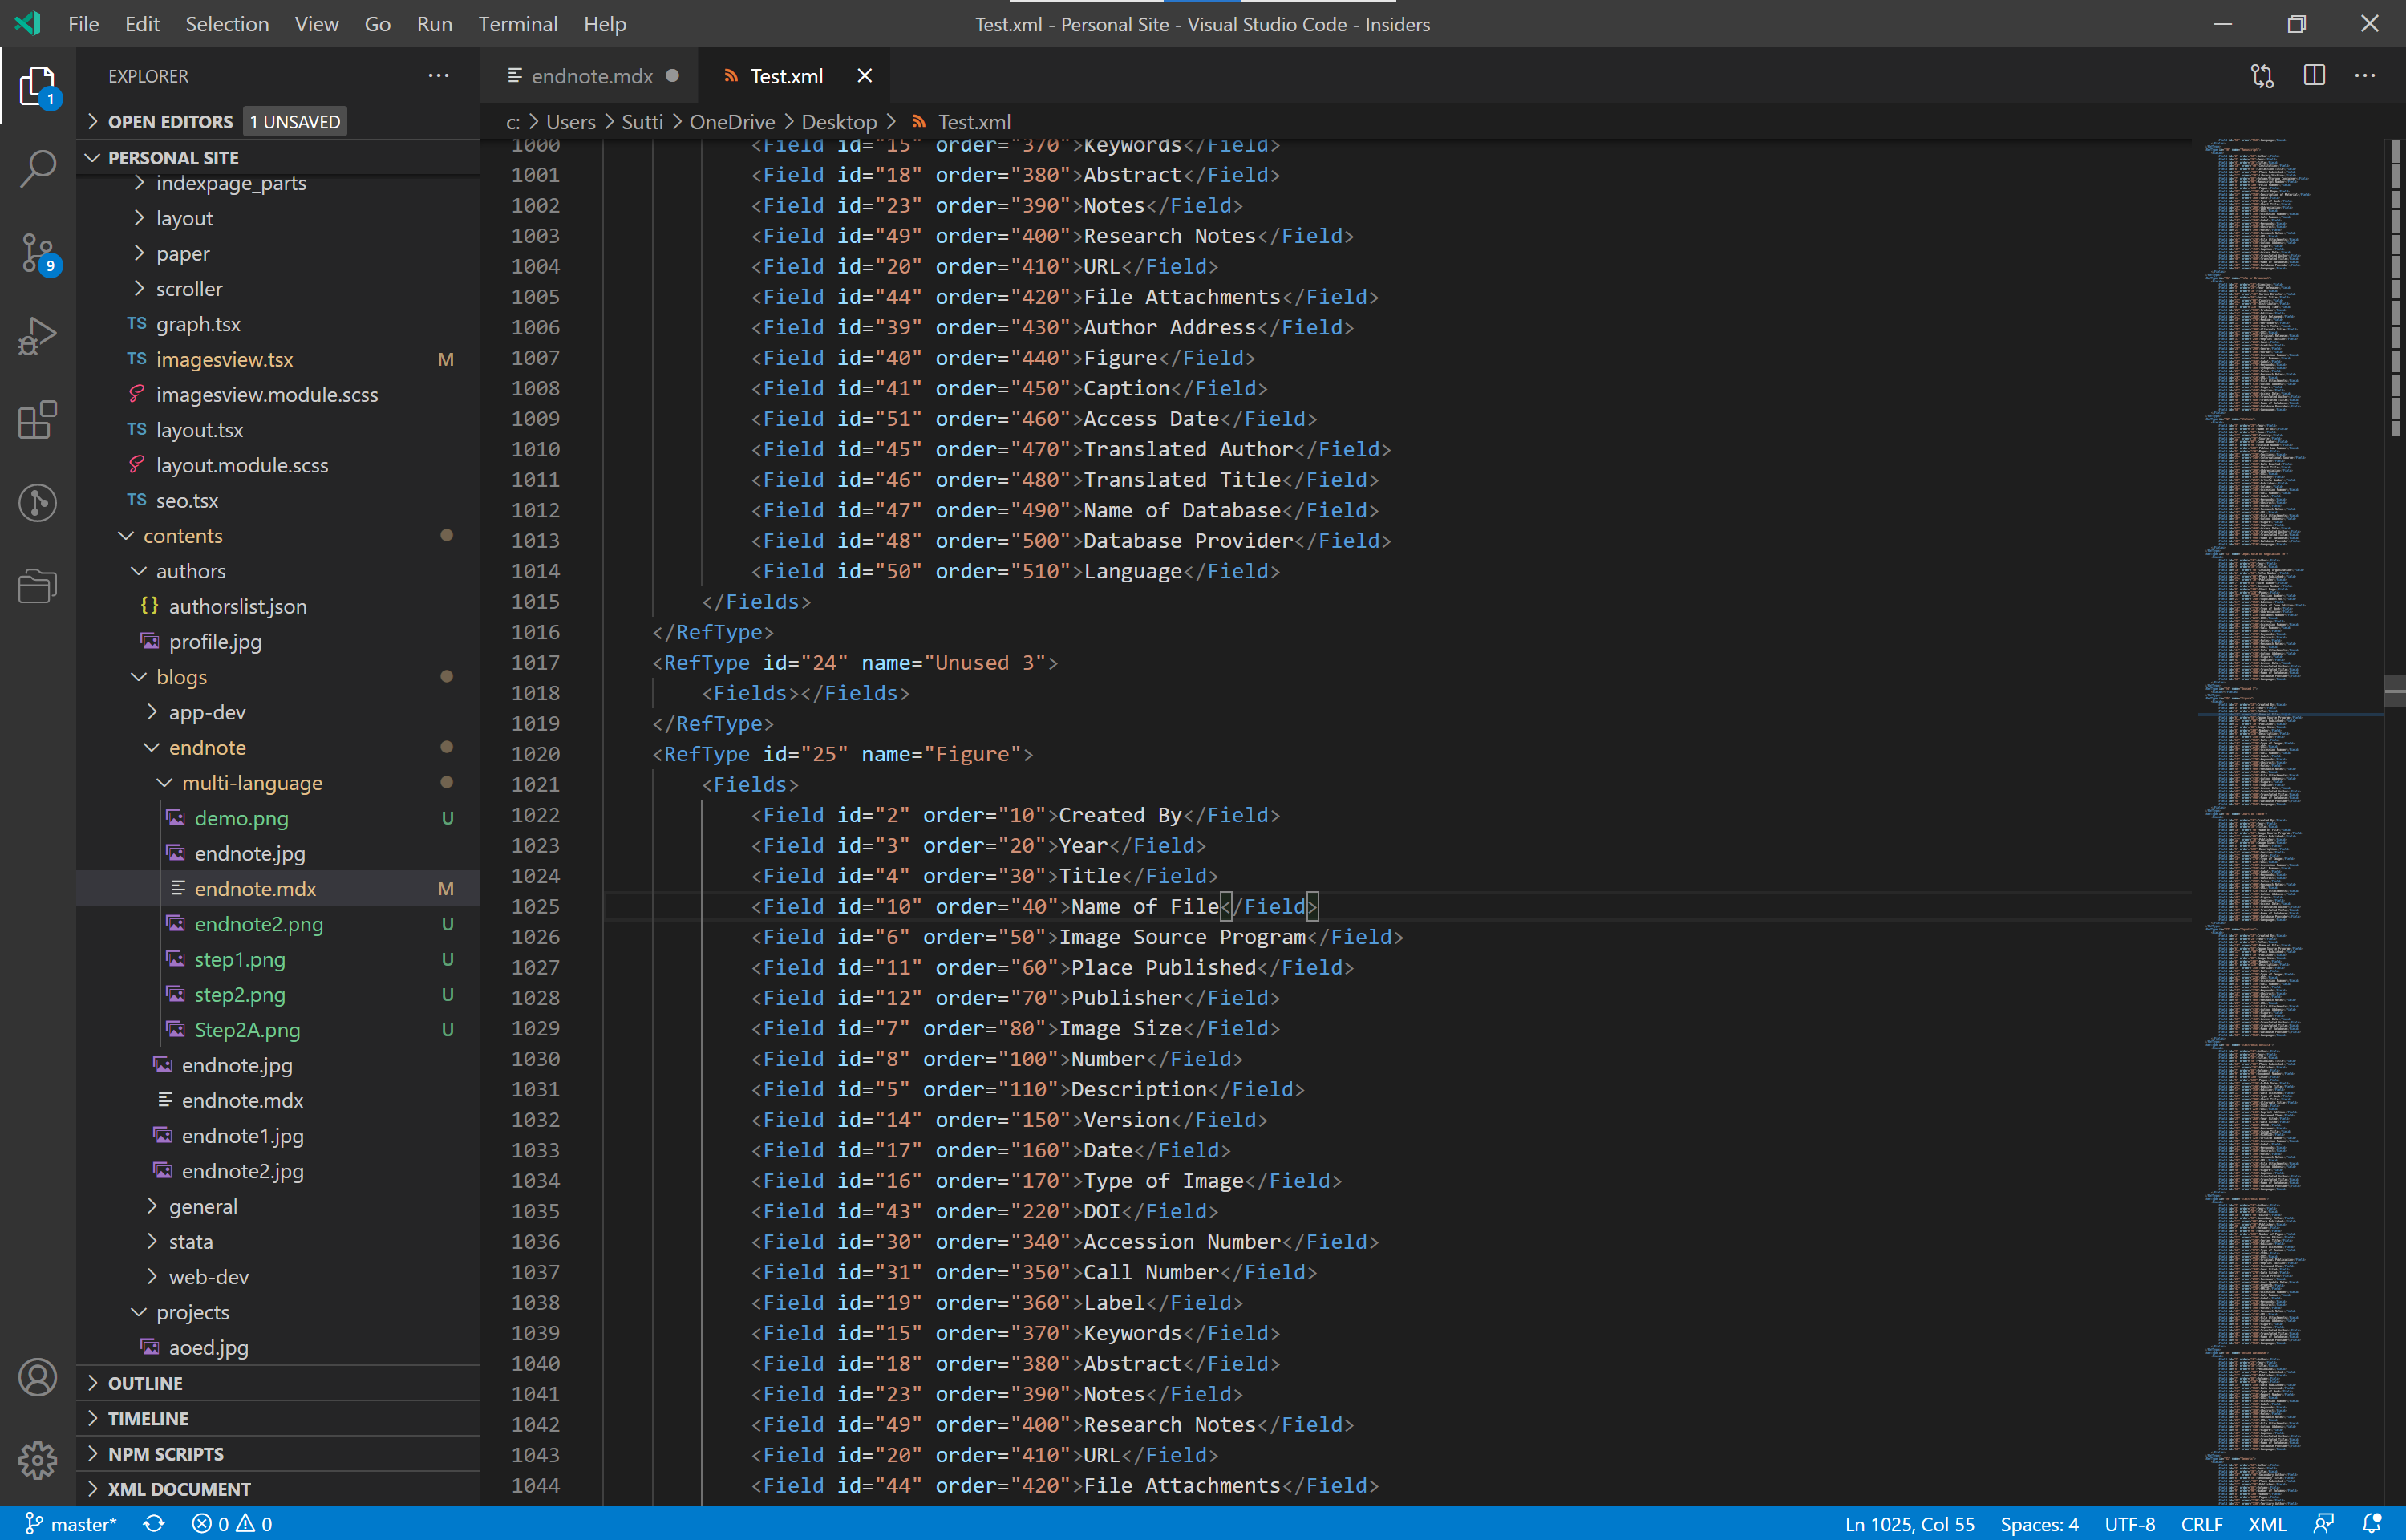Expand the Timeline section
Image resolution: width=2406 pixels, height=1540 pixels.
277,1419
